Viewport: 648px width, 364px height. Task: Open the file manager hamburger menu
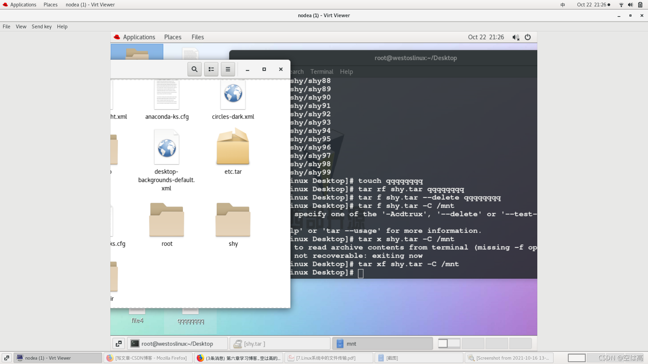228,69
